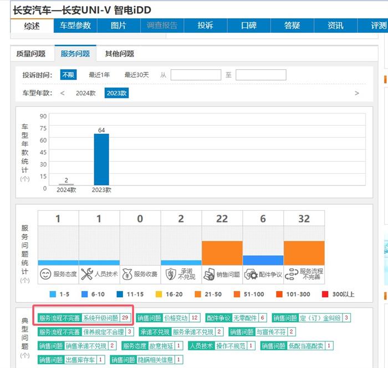
Task: Open 保养规定不合理 complaint tag
Action: (86, 332)
